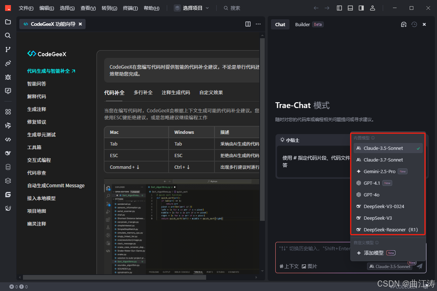Click 添加模型 to add custom model

tap(388, 253)
